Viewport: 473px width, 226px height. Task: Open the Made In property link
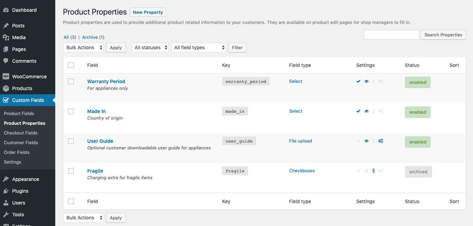tap(96, 111)
